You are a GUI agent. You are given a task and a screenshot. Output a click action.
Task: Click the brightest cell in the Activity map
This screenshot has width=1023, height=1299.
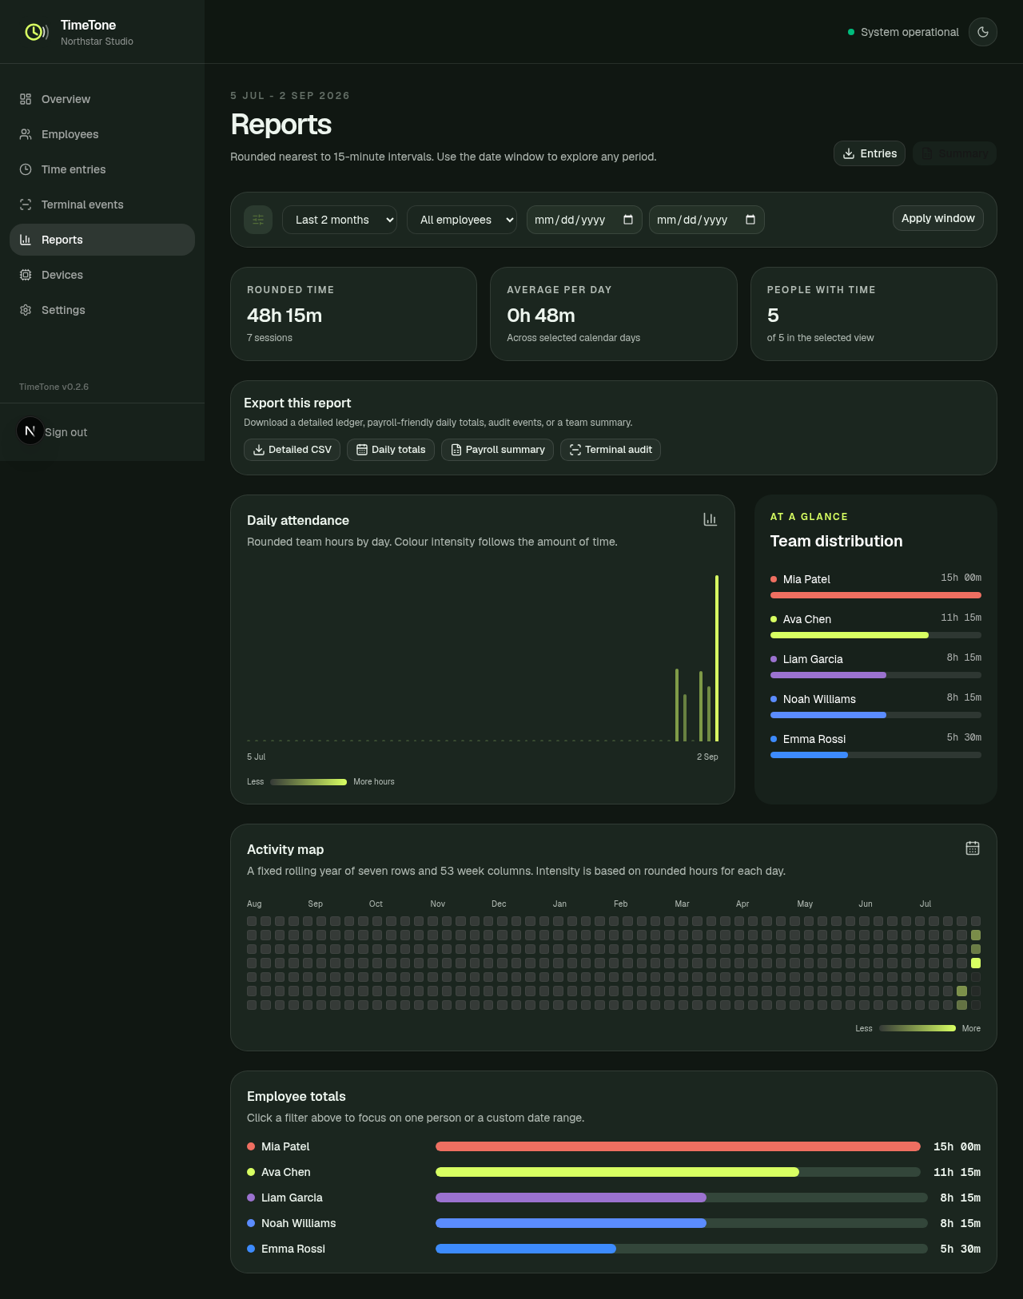click(976, 963)
